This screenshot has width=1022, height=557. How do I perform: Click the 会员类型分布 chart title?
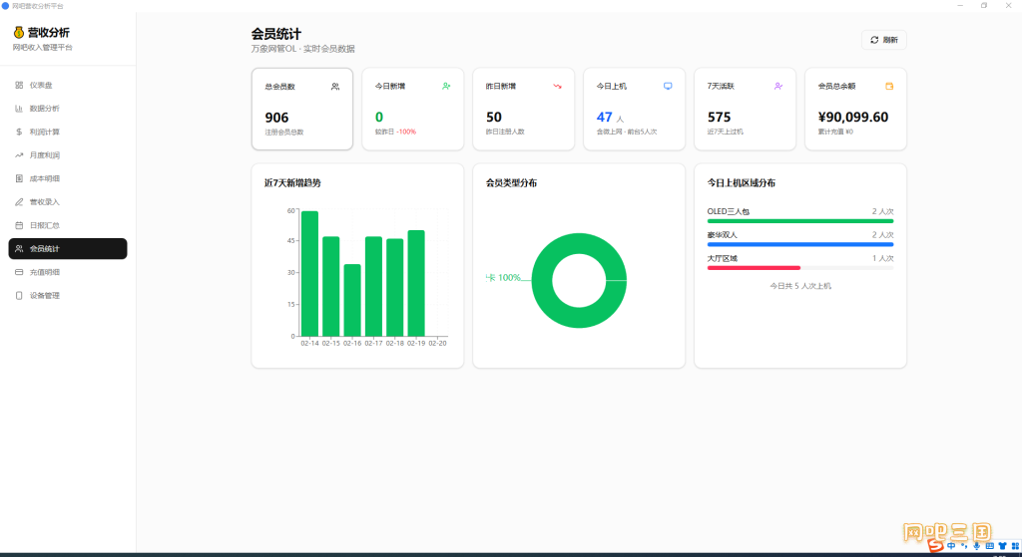pos(511,183)
